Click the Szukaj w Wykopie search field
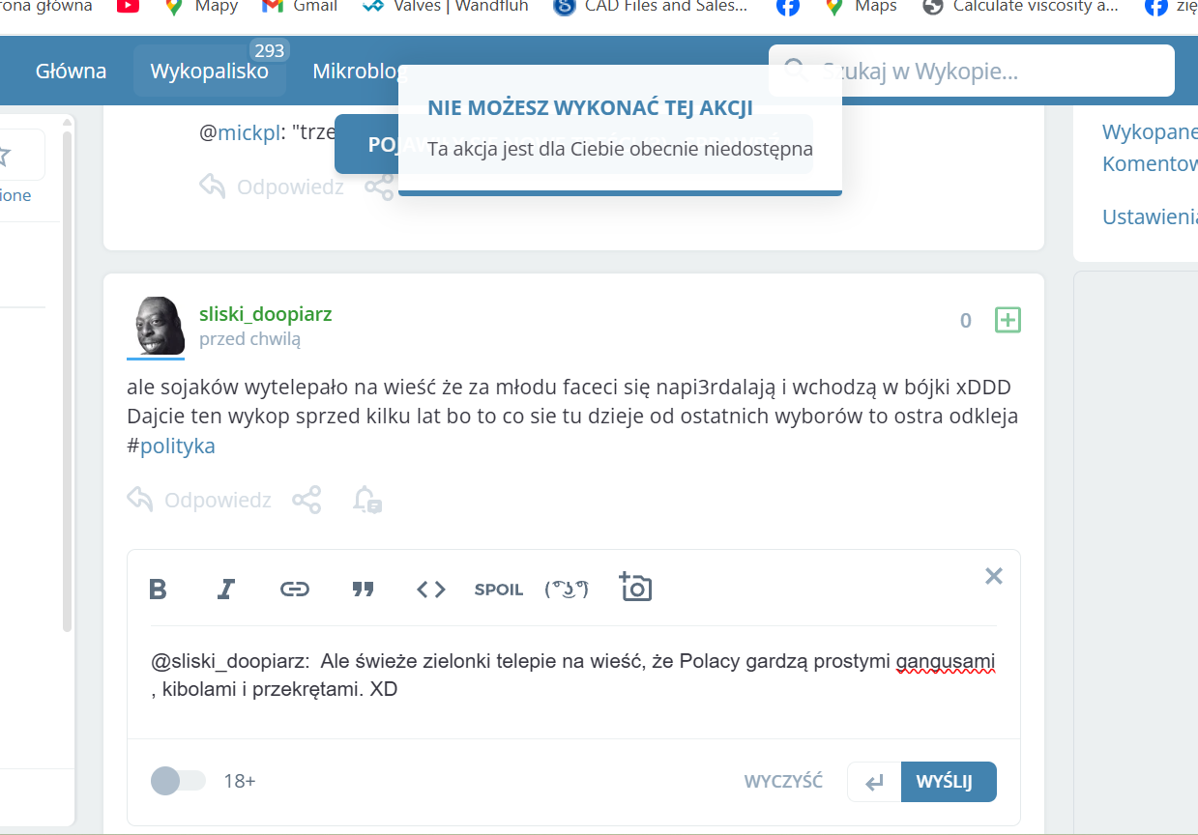Image resolution: width=1198 pixels, height=835 pixels. point(986,71)
